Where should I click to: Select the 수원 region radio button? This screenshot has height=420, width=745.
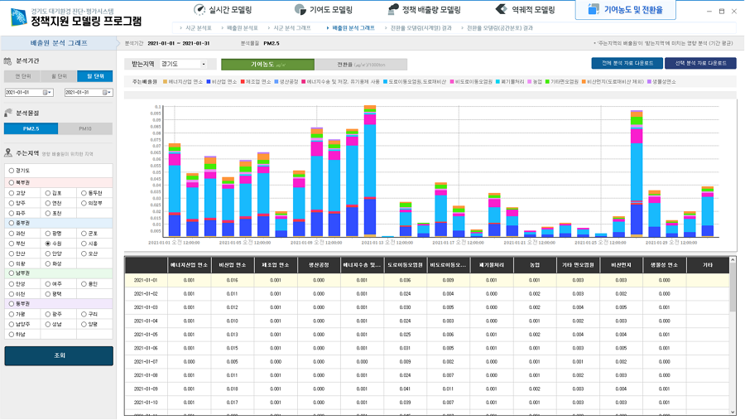pos(48,243)
